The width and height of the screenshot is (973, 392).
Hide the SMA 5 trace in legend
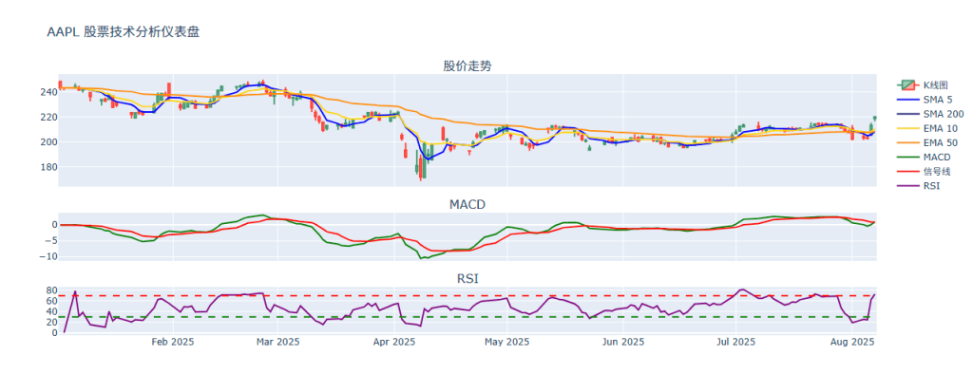point(925,100)
